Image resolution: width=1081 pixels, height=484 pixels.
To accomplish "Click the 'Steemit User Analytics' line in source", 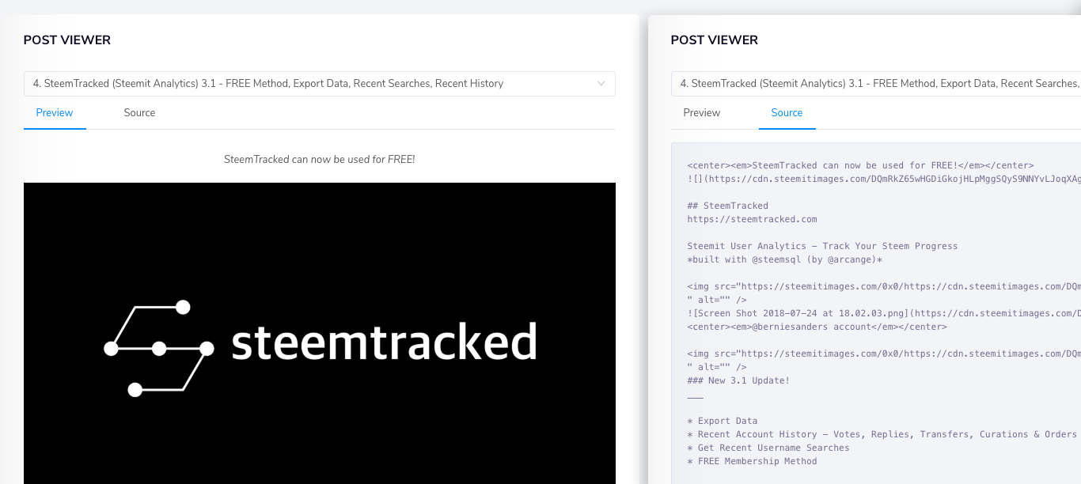I will [822, 246].
